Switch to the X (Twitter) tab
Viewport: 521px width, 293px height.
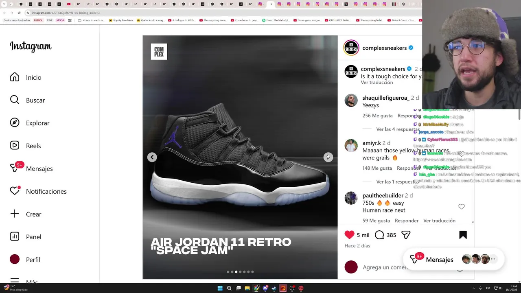point(346,4)
